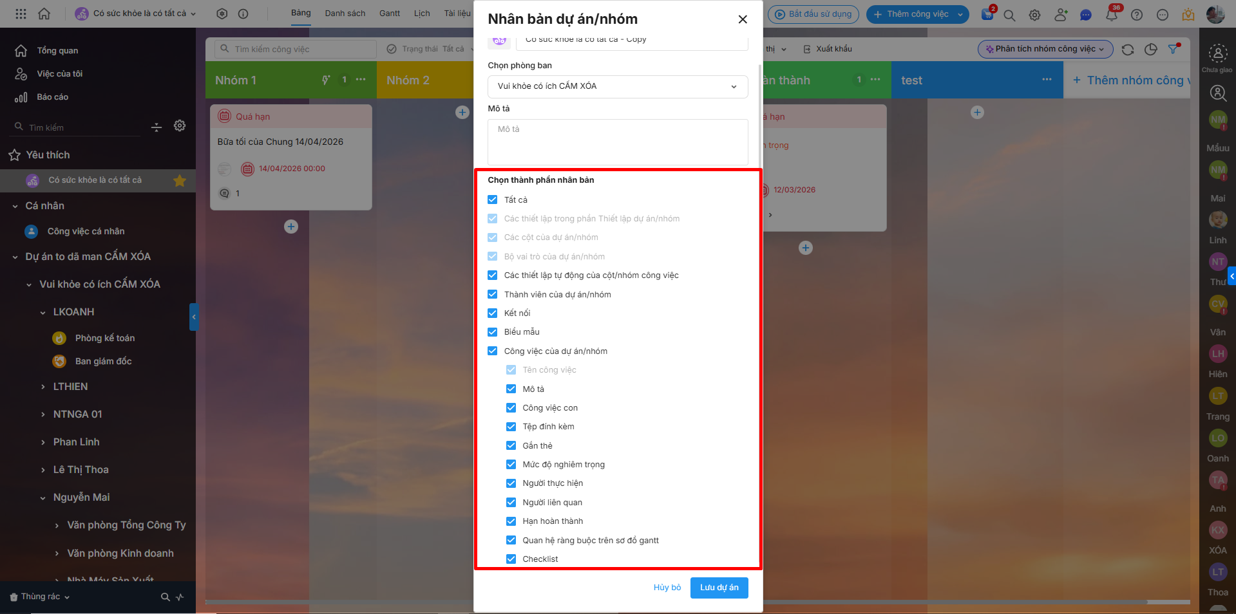1236x614 pixels.
Task: Add task plus in test column
Action: pos(977,113)
